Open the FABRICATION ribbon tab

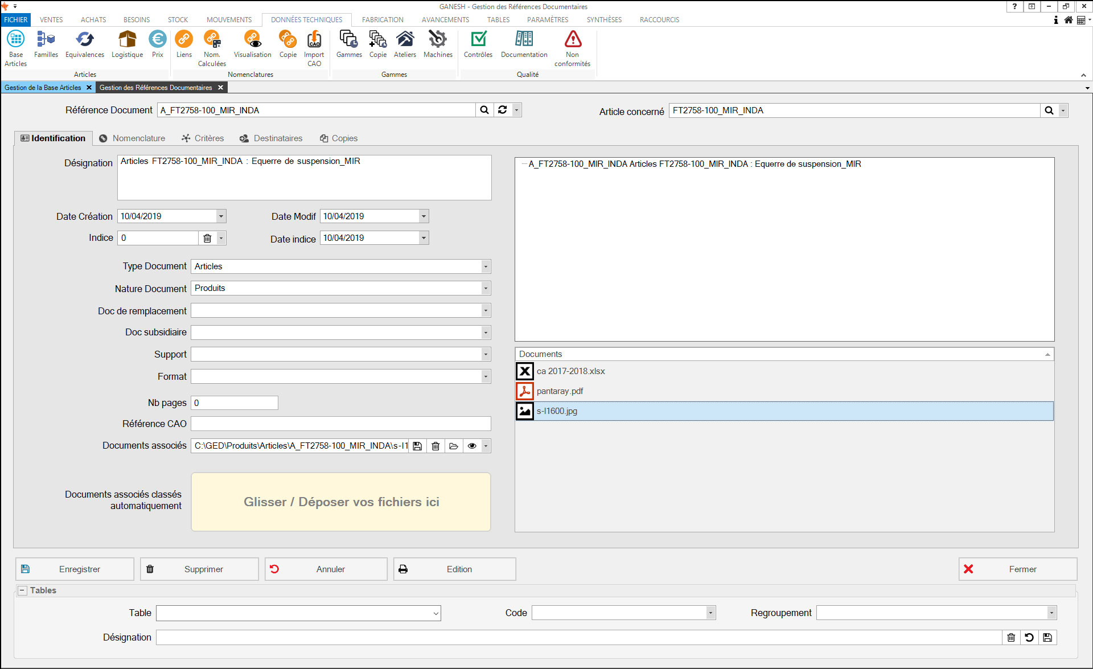click(383, 19)
